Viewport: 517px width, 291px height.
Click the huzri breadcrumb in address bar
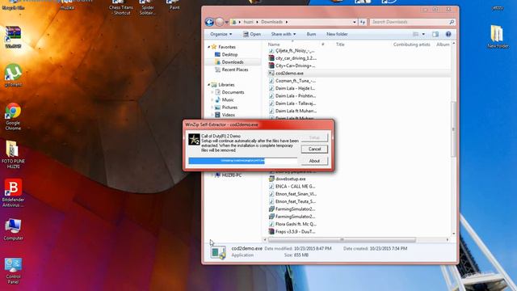249,22
